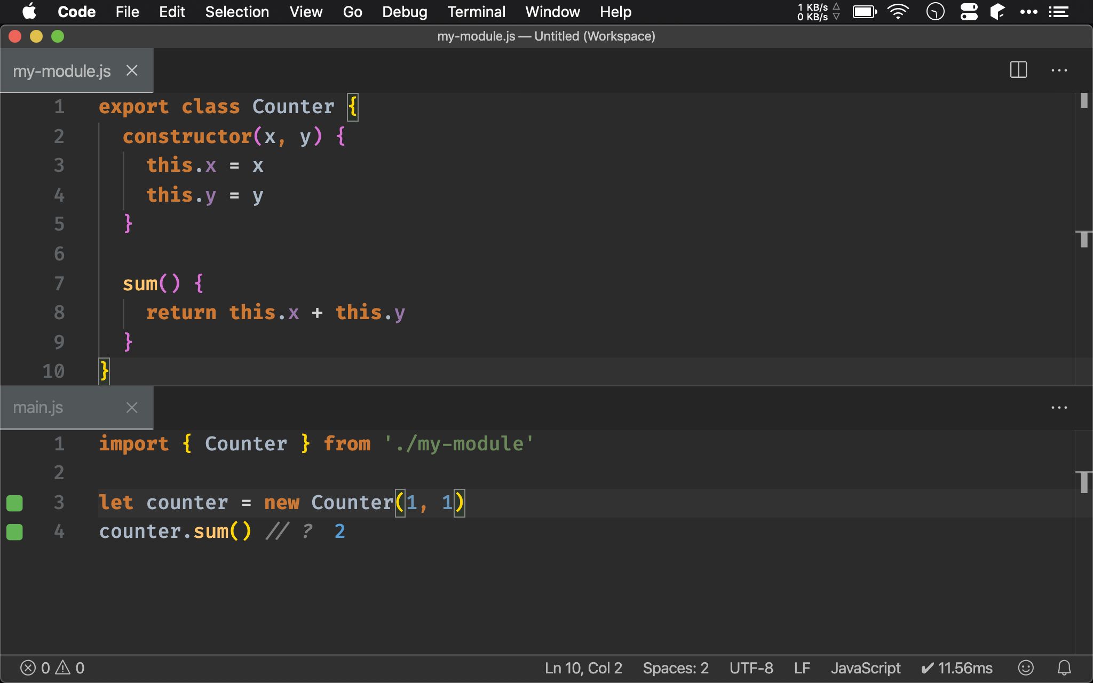Screen dimensions: 1093x683
Task: Open the Terminal menu
Action: click(x=476, y=12)
